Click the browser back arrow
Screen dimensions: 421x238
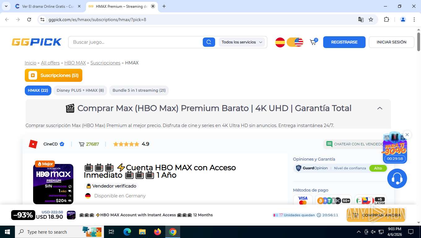(7, 20)
